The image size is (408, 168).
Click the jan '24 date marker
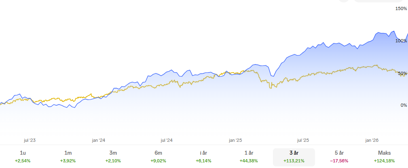(x=98, y=140)
